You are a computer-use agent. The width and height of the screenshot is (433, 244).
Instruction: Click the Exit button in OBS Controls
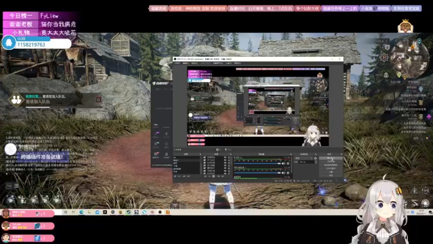(331, 175)
